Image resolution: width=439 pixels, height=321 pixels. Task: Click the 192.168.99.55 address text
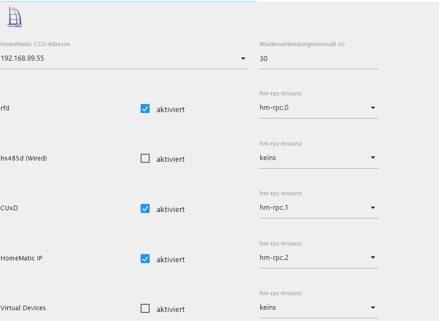[23, 58]
